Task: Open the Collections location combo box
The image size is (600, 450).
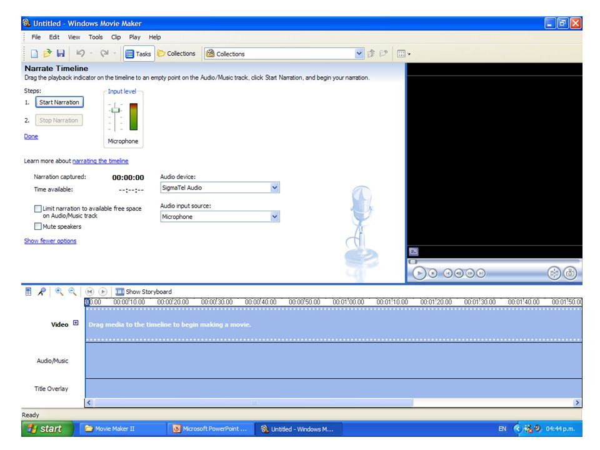Action: pos(284,54)
